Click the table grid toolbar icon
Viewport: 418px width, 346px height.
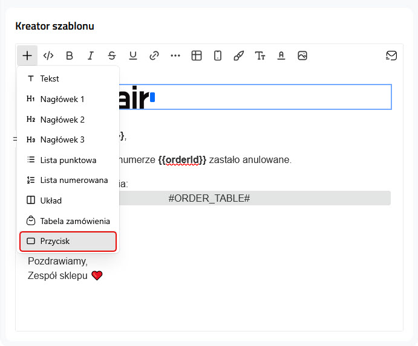pos(197,56)
